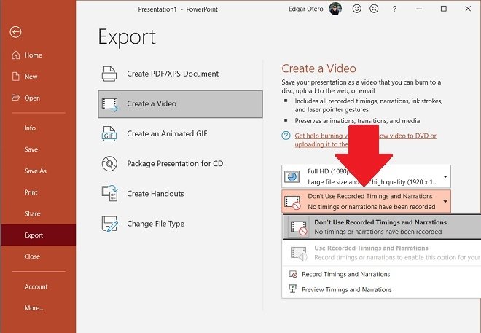Click the filmstrip icon for Create a Video

110,104
